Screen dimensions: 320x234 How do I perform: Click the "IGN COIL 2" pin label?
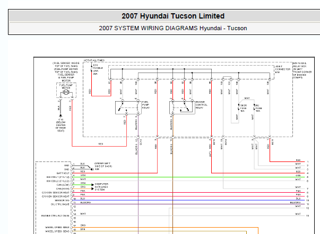coord(58,181)
